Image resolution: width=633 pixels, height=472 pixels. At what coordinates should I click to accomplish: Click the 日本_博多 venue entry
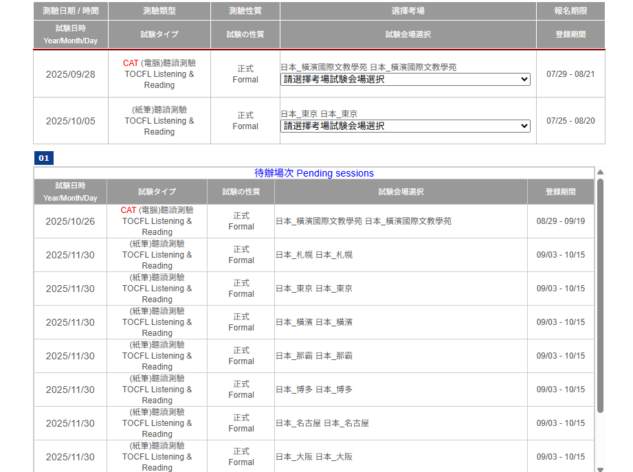(314, 390)
